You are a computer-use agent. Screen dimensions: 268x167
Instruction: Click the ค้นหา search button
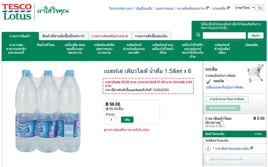pyautogui.click(x=256, y=35)
